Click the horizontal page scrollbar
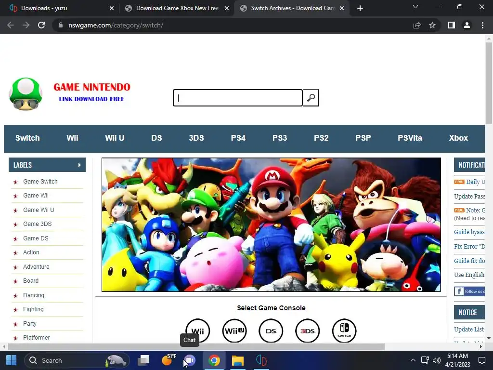493x370 pixels. point(196,347)
